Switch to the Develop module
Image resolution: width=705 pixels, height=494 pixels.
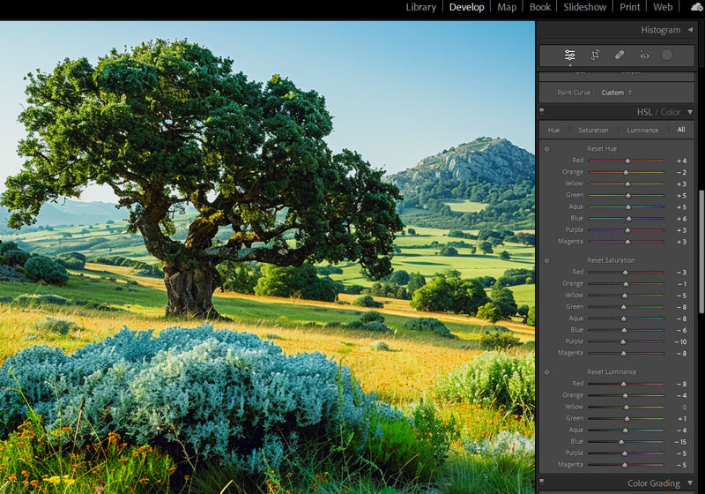[467, 7]
